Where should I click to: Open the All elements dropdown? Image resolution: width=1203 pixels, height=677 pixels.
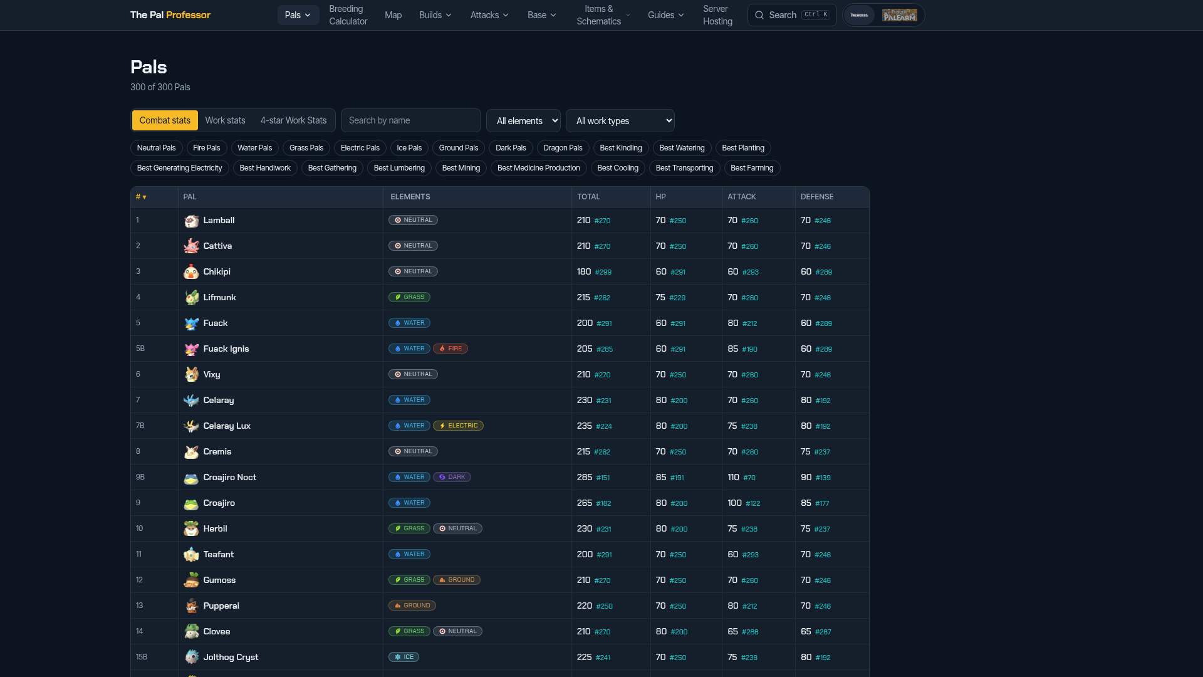[x=524, y=120]
